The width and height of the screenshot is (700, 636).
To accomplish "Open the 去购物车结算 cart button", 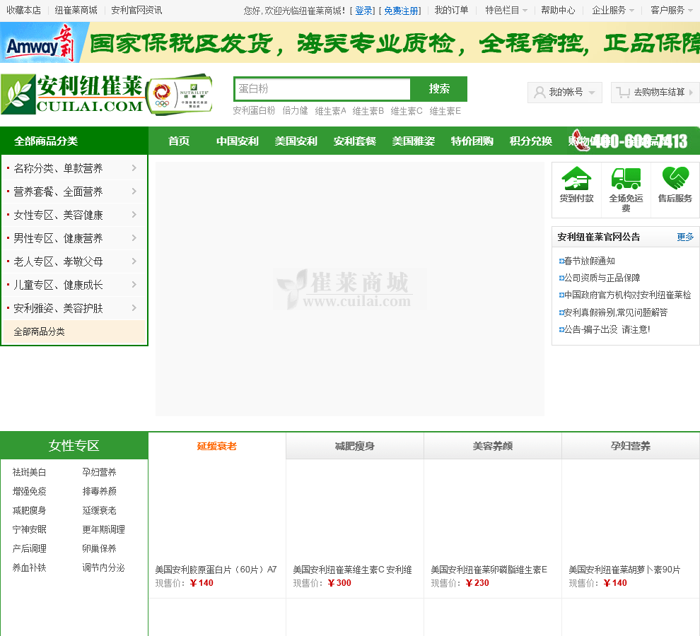I will 655,93.
